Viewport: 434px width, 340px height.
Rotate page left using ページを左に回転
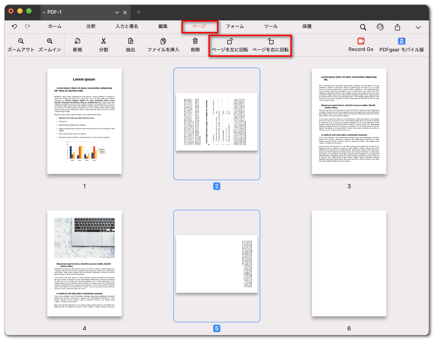[x=230, y=41]
